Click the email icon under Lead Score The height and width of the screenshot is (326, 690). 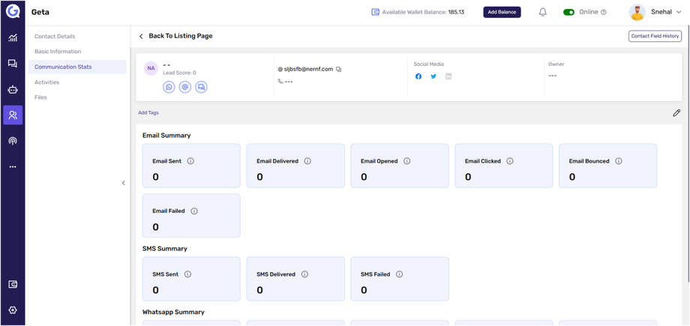coord(185,87)
